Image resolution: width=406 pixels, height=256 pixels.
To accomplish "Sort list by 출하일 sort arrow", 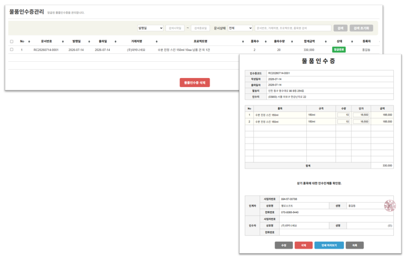I will [115, 41].
